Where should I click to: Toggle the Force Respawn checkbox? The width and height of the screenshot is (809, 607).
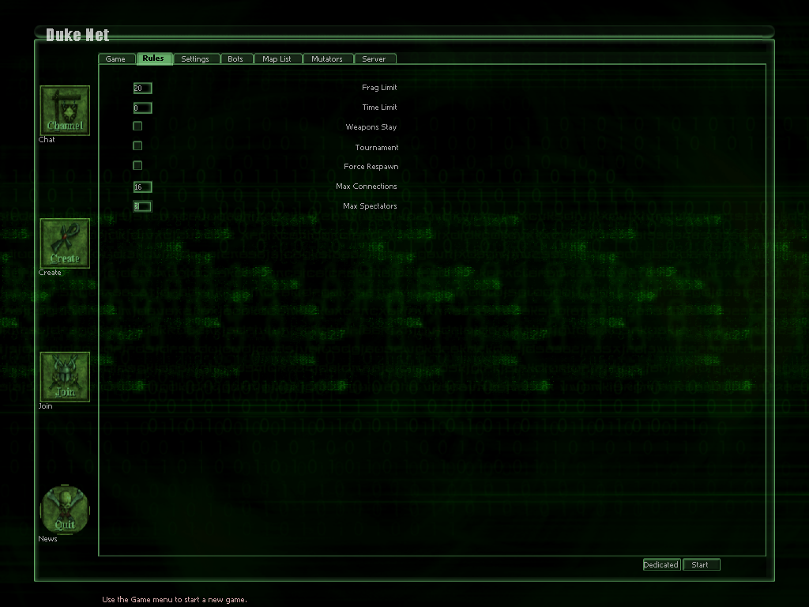137,165
